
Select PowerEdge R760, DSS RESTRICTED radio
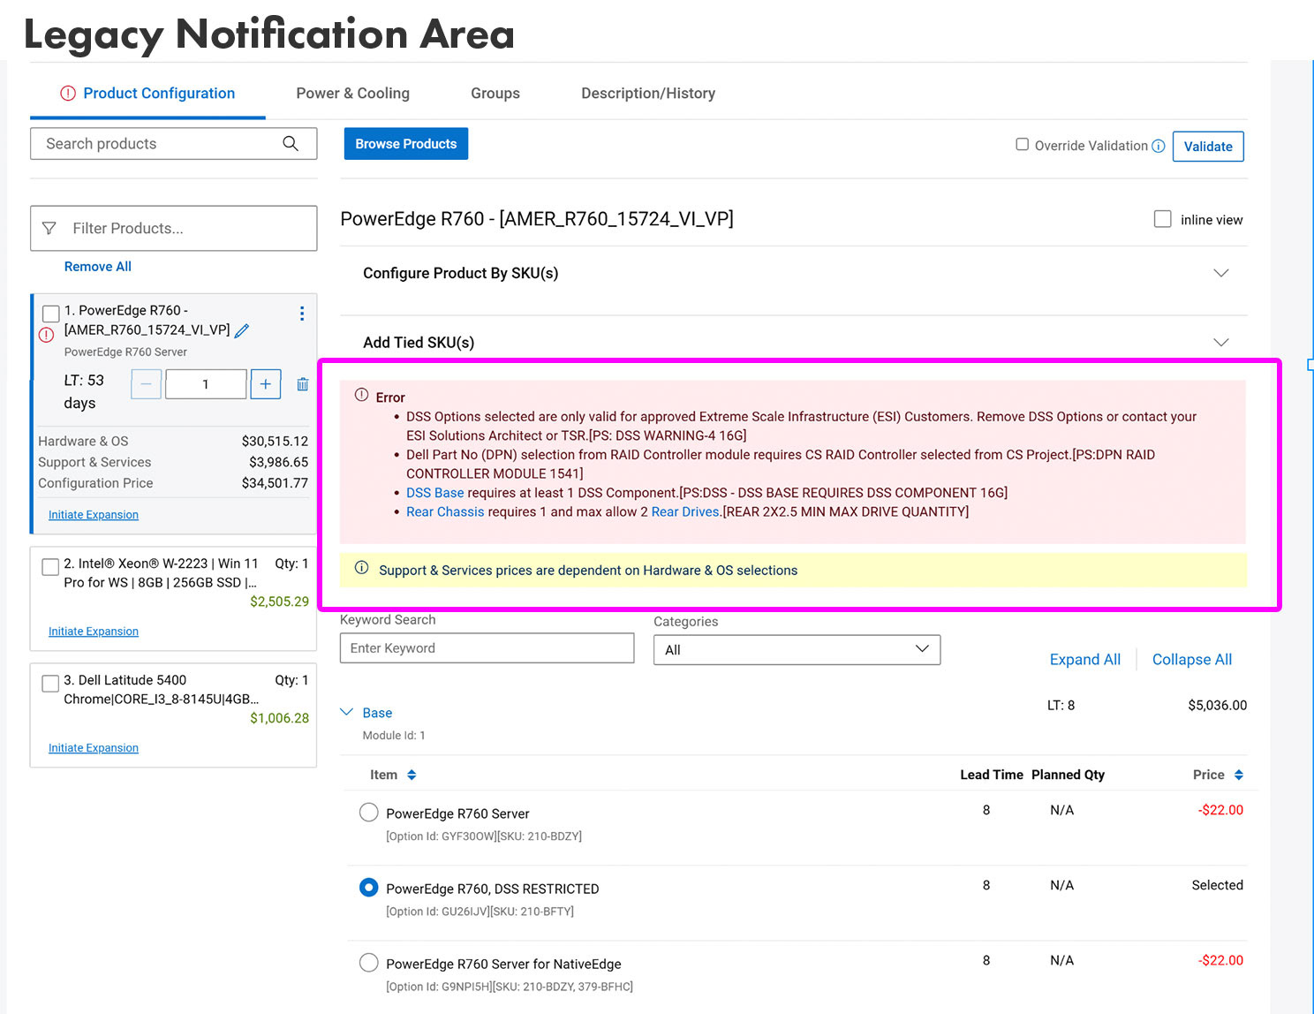[369, 888]
